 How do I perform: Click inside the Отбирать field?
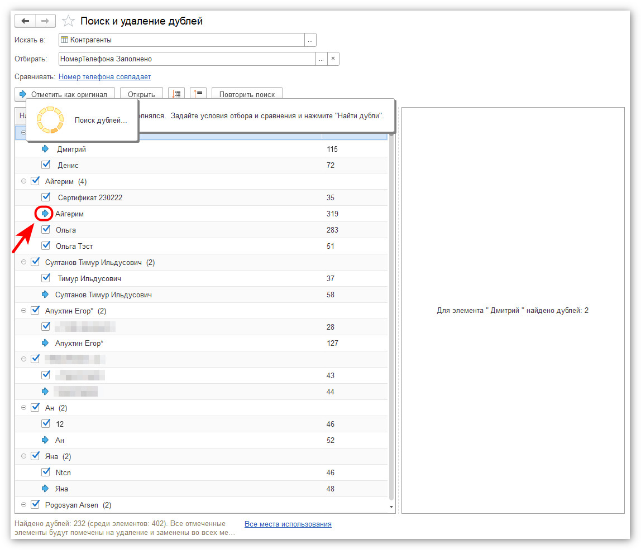(x=187, y=59)
